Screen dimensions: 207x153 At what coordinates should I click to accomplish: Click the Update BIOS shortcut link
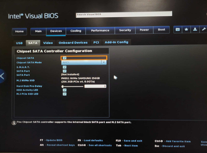pos(54,140)
